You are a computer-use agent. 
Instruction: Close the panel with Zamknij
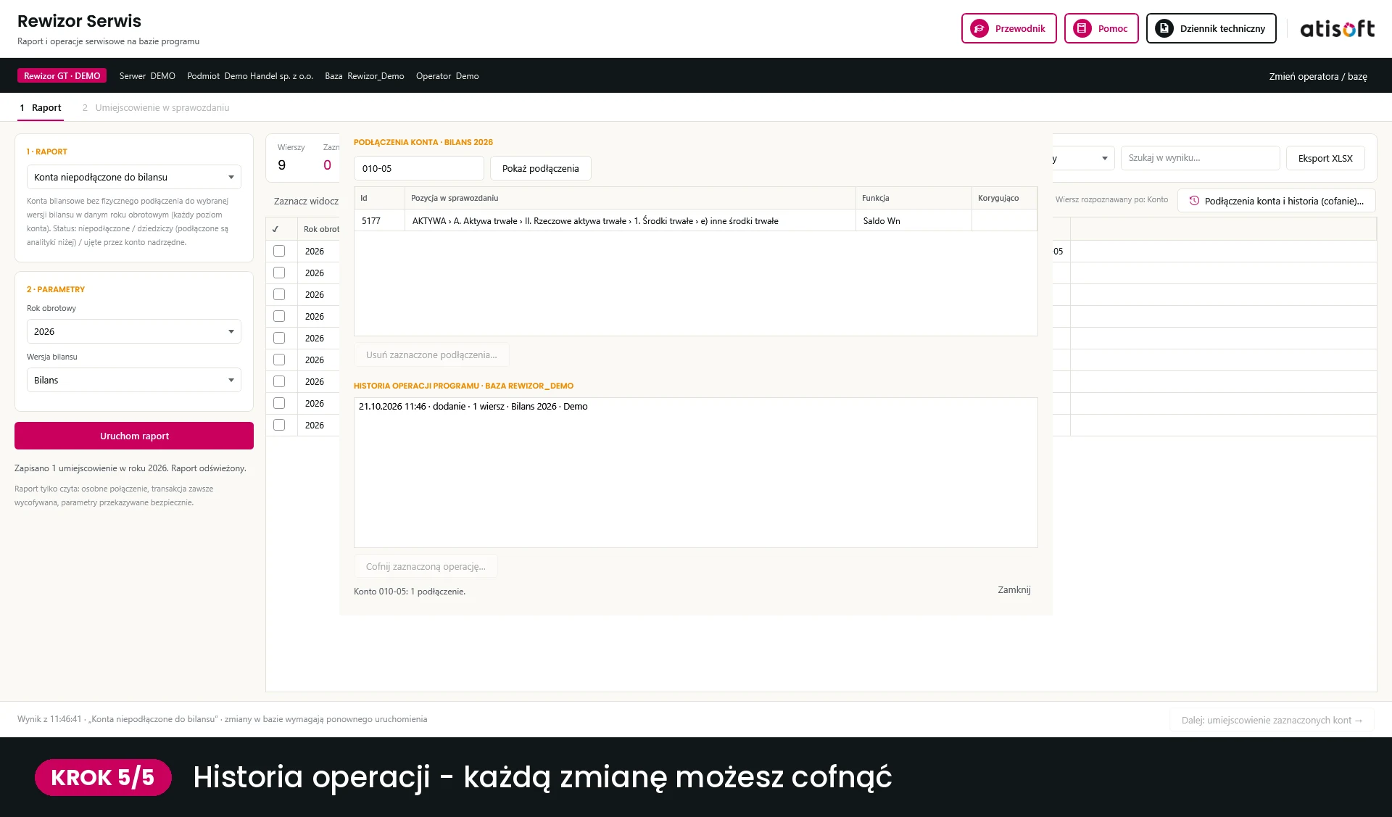[1014, 589]
